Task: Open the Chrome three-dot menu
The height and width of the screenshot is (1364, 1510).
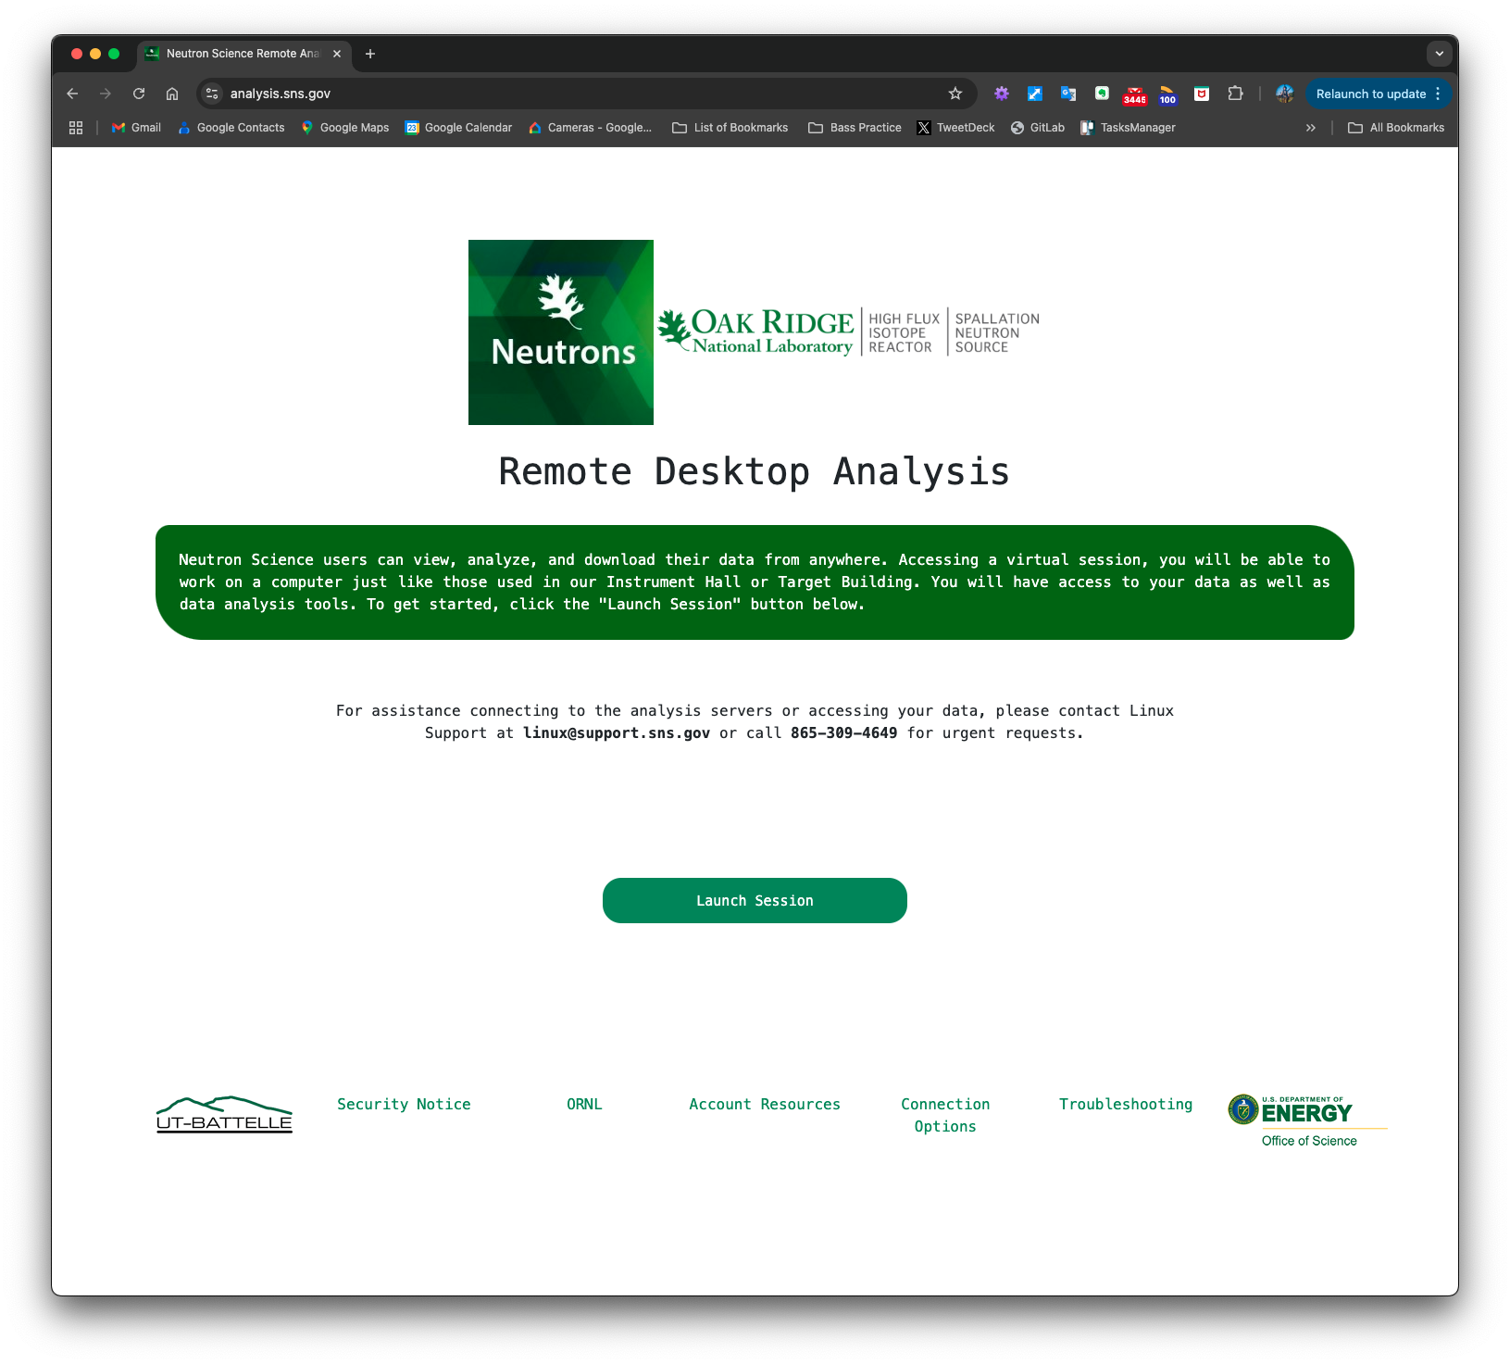Action: point(1438,94)
